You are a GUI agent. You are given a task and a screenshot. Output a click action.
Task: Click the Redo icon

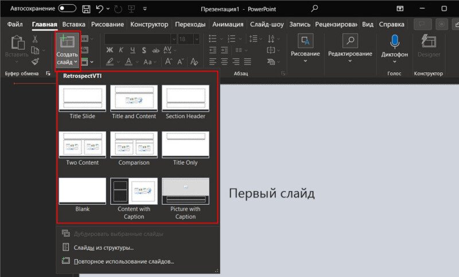[118, 9]
